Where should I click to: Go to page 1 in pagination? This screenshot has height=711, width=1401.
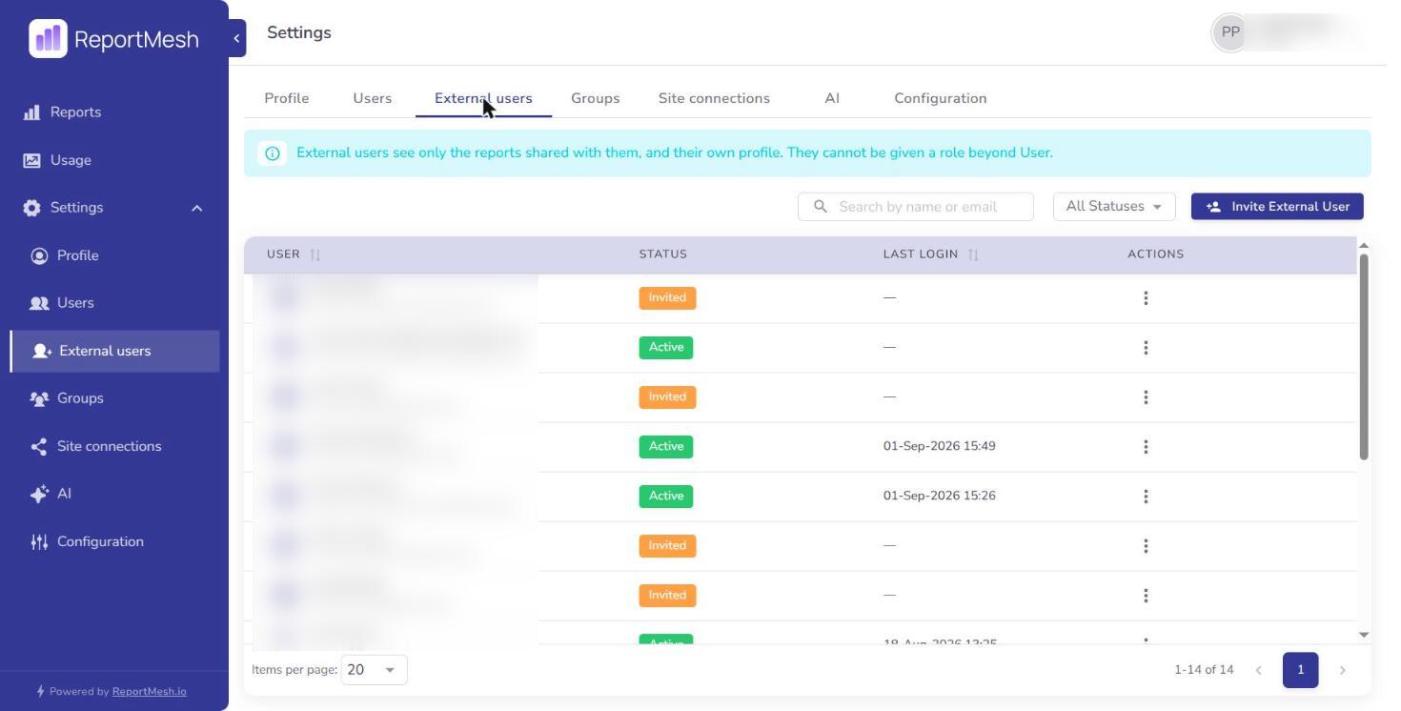1300,670
